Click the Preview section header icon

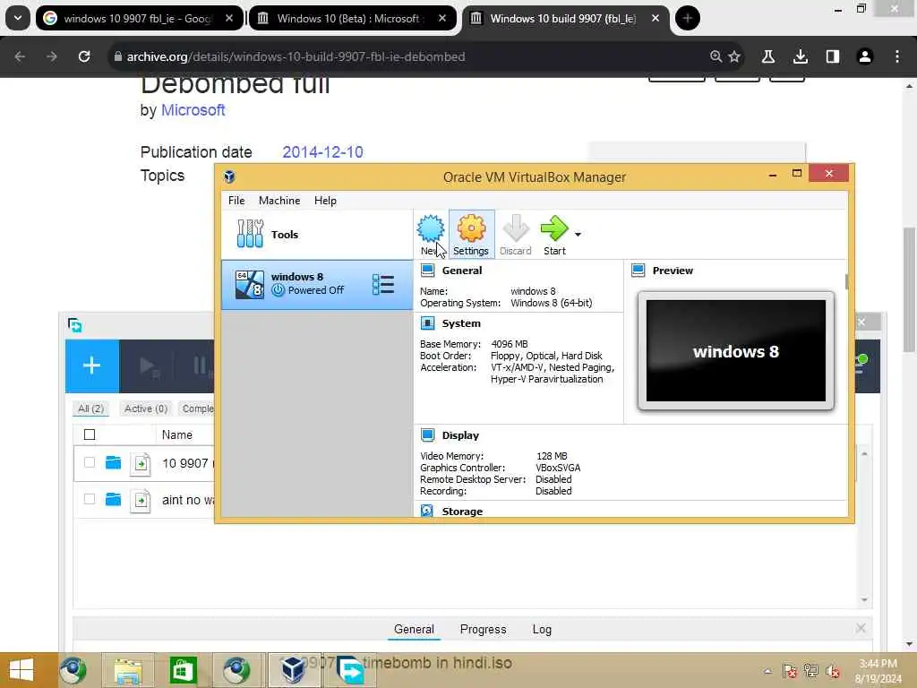(638, 271)
